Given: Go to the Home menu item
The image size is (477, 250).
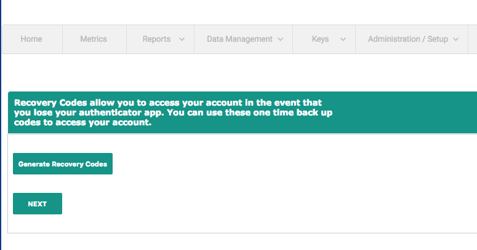Looking at the screenshot, I should coord(31,39).
